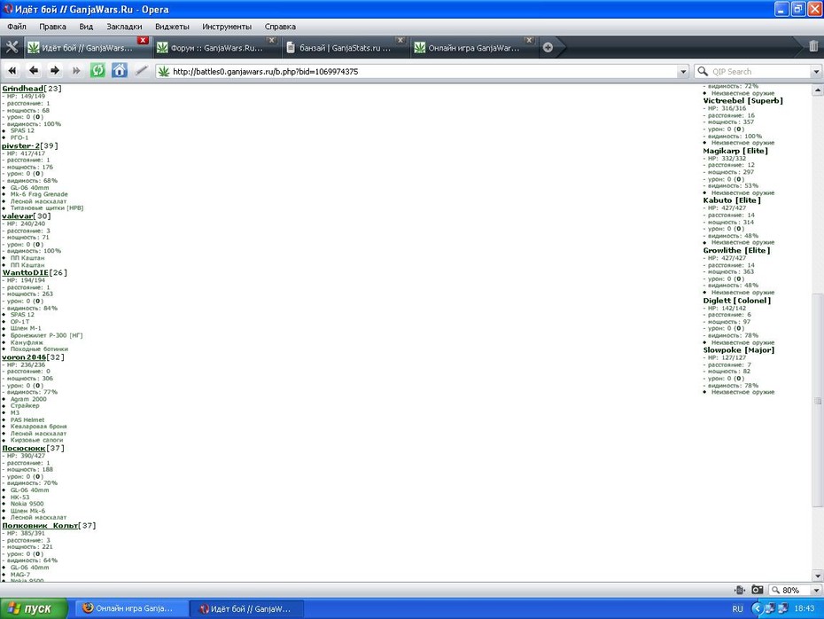Click the zoom magnifier icon in the status bar
824x619 pixels.
(775, 590)
